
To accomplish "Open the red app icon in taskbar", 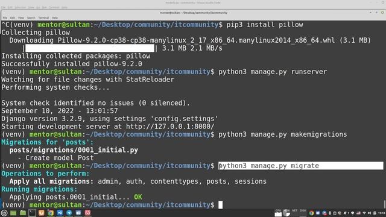I will pos(87,213).
